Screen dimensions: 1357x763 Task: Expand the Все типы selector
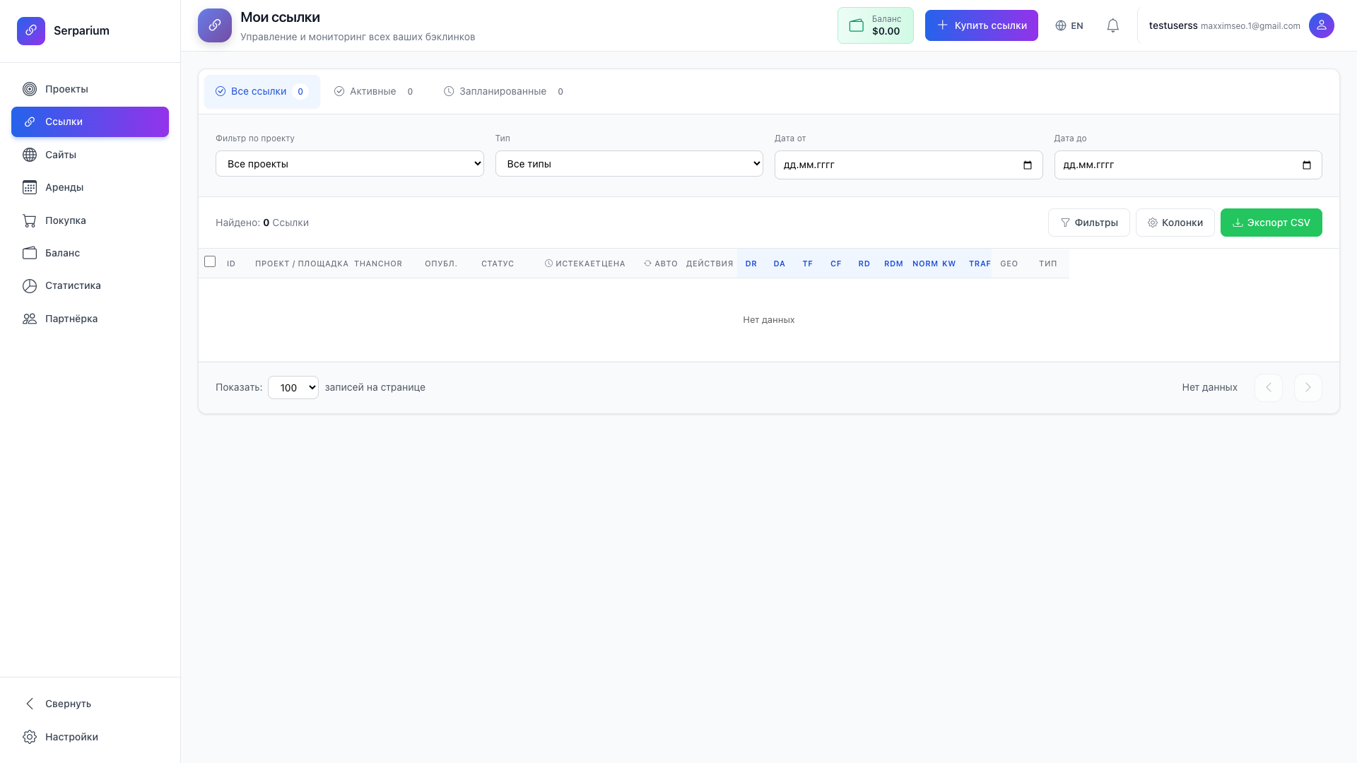pyautogui.click(x=629, y=163)
